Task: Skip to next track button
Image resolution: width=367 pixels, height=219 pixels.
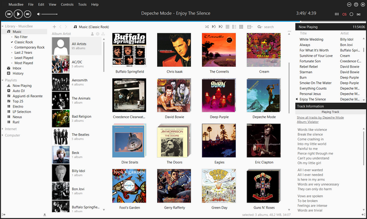Action: (28, 14)
